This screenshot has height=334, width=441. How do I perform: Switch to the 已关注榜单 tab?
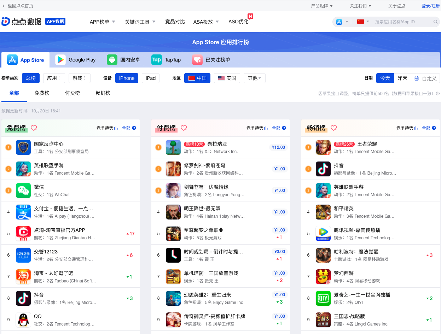coord(211,60)
